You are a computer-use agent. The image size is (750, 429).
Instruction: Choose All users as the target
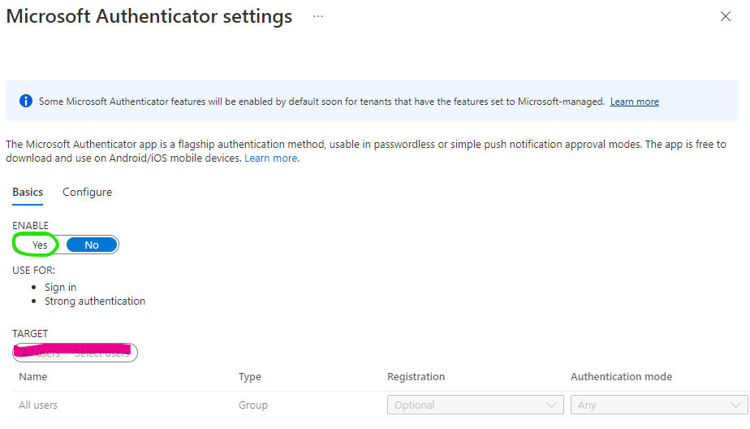(40, 353)
